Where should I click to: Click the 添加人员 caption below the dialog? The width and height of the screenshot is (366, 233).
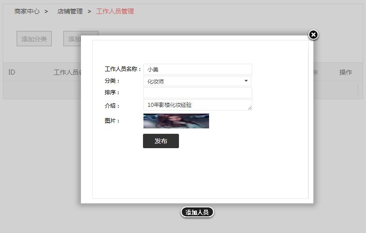tap(197, 212)
